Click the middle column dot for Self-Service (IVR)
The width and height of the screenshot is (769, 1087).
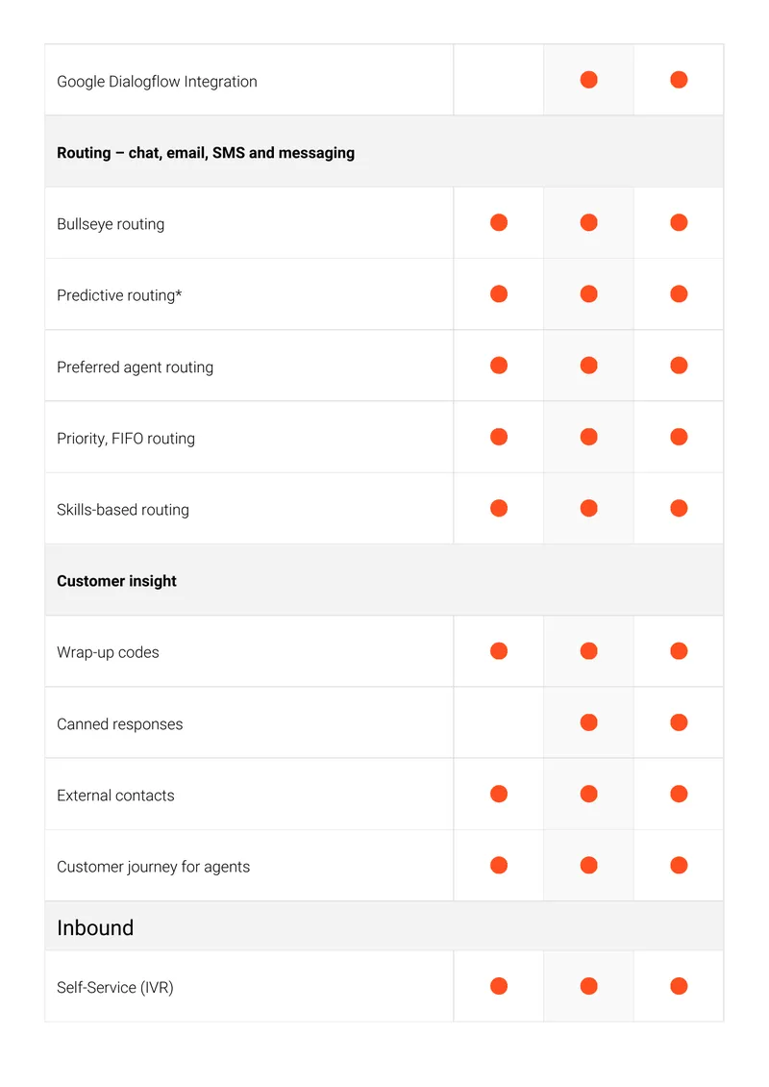589,986
